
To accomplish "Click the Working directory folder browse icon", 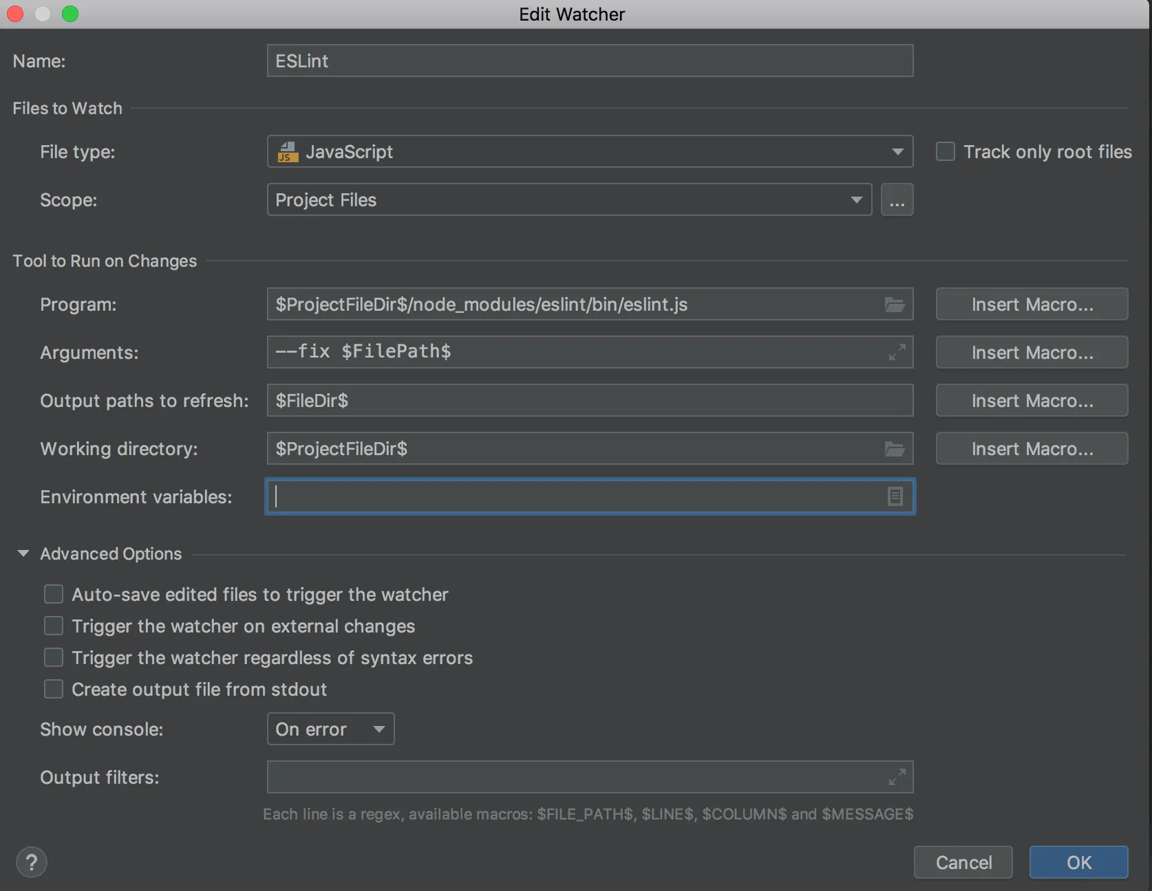I will point(894,449).
